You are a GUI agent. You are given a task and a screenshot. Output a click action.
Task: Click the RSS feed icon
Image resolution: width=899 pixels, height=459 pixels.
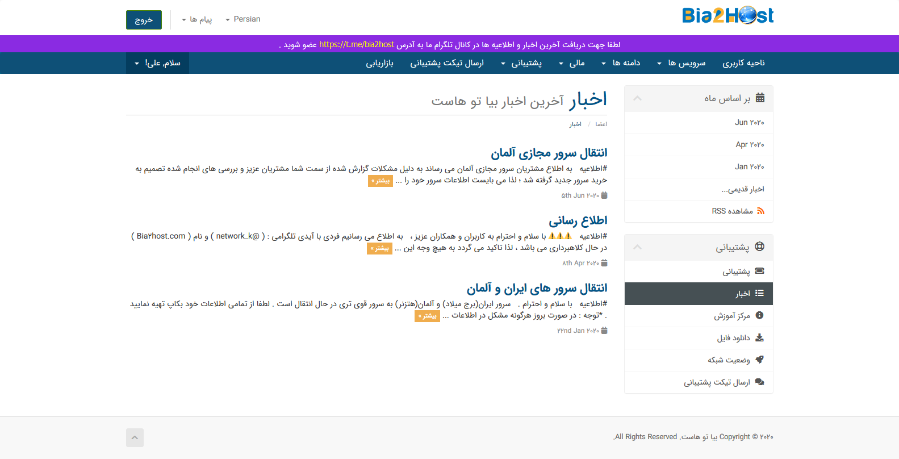coord(760,211)
